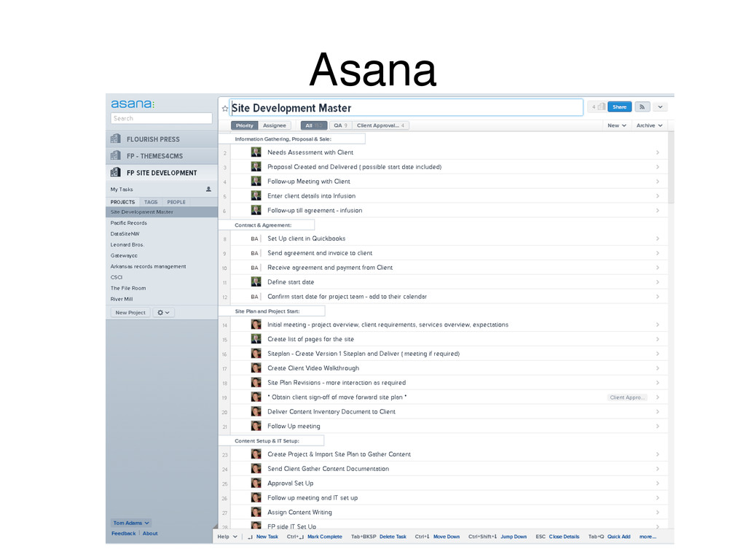Open details arrow for Define start date
The height and width of the screenshot is (560, 746).
pyautogui.click(x=658, y=282)
